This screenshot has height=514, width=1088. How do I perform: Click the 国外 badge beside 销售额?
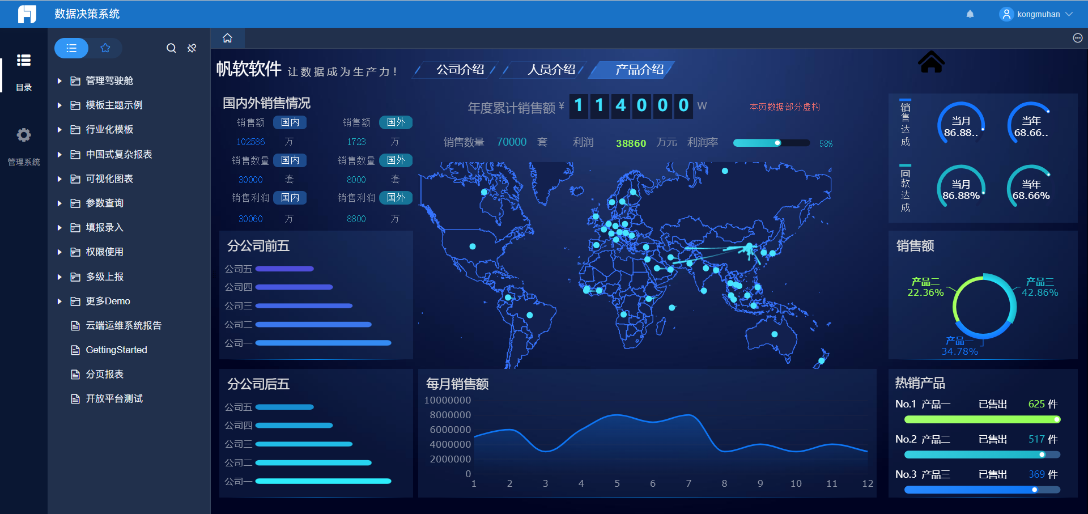(396, 122)
